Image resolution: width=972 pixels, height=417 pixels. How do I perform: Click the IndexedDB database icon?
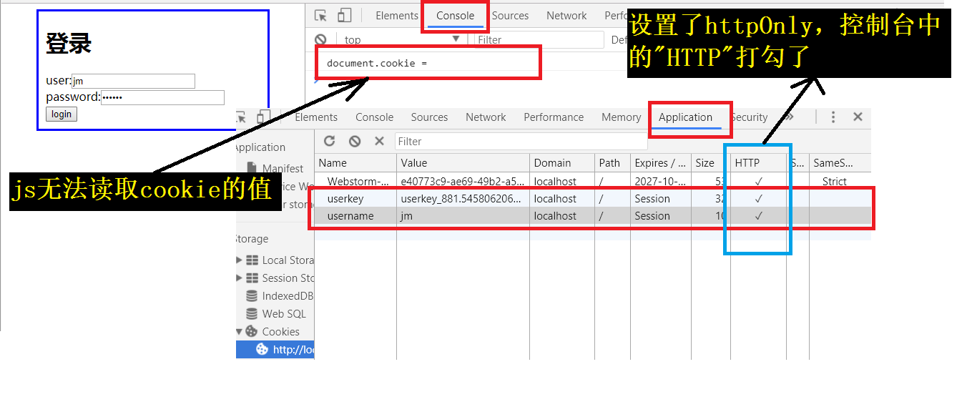tap(252, 295)
